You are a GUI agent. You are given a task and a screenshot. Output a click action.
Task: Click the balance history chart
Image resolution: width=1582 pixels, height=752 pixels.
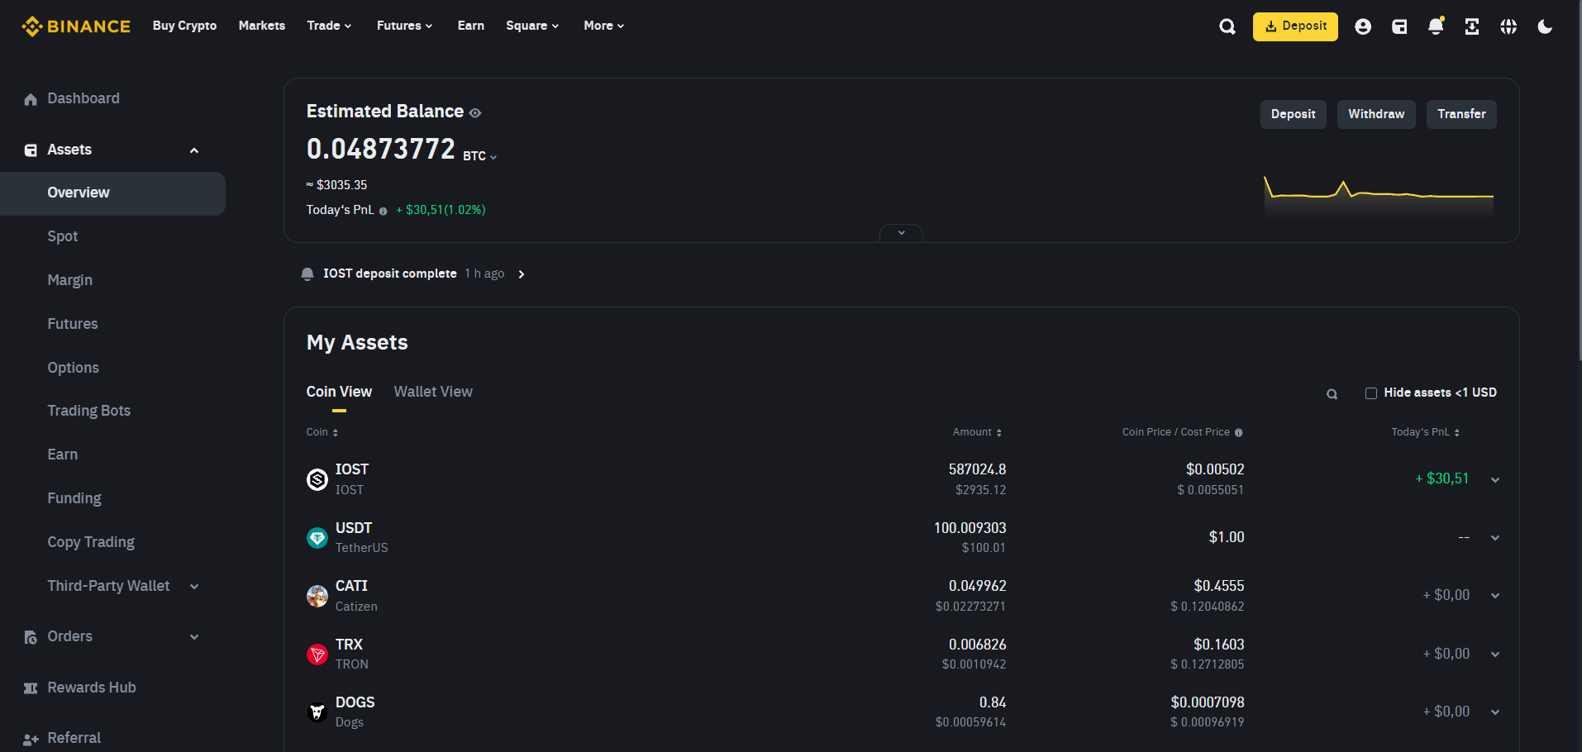click(1379, 197)
